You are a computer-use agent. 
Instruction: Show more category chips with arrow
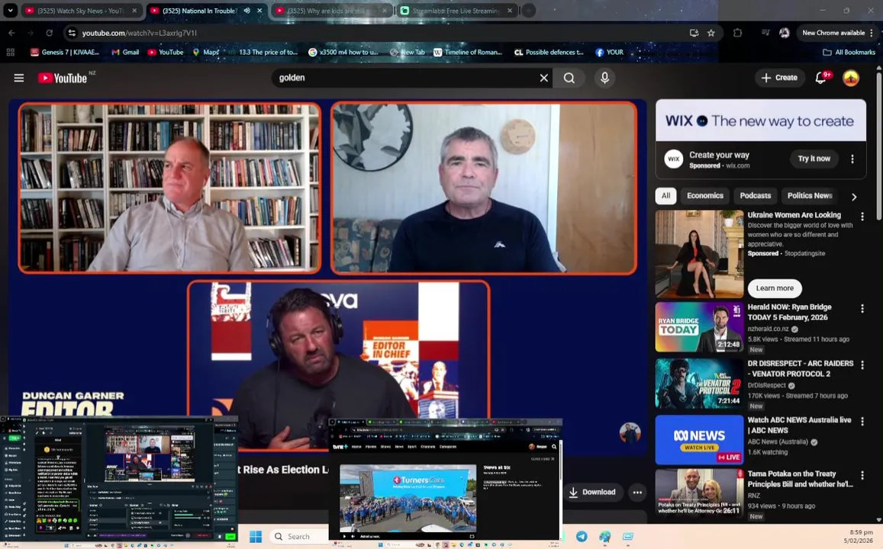pos(854,197)
